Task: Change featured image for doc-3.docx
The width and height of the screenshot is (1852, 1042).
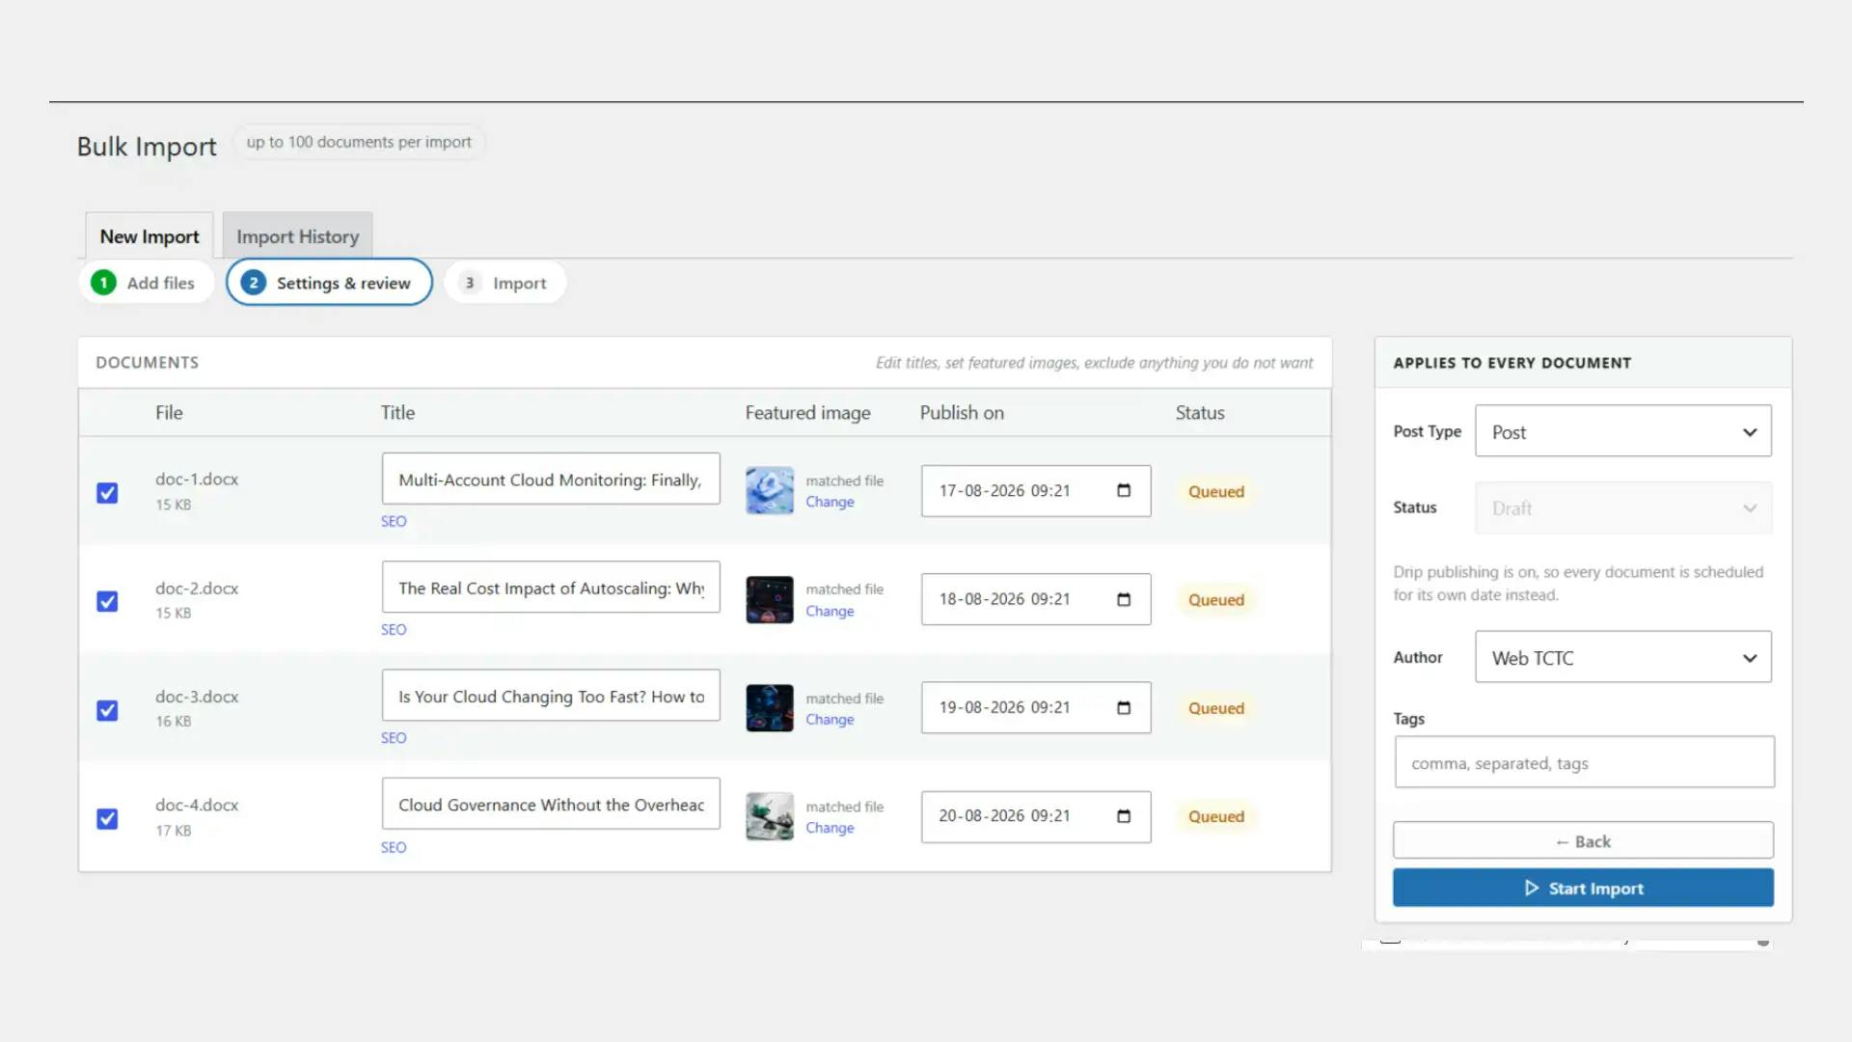Action: 830,719
